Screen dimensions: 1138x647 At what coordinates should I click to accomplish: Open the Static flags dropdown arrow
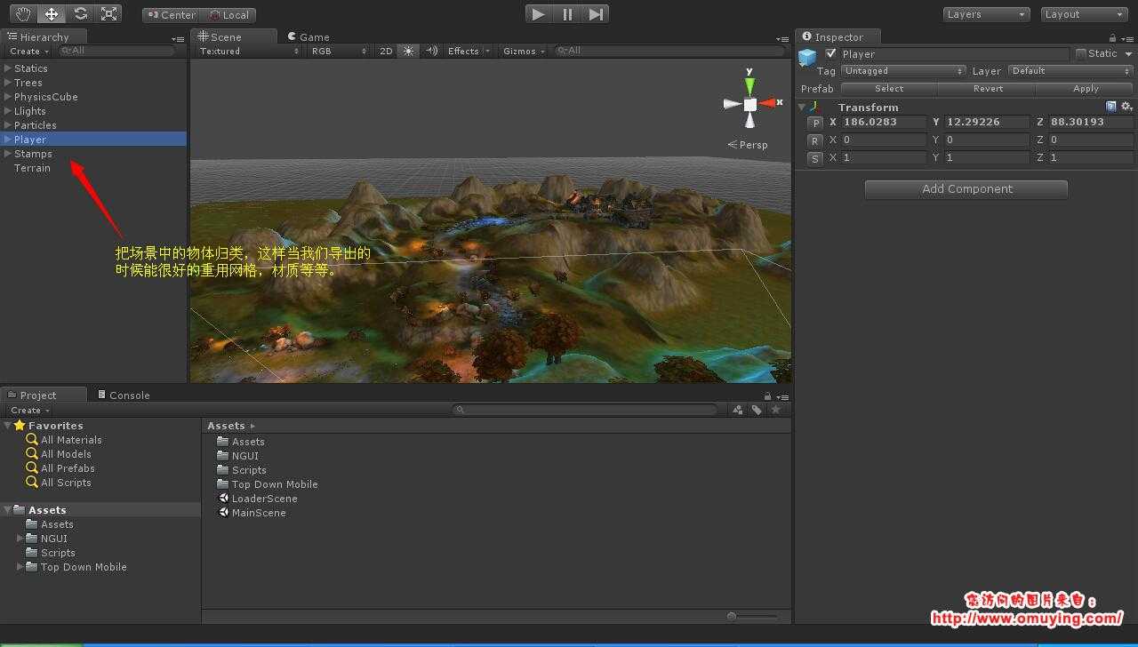tap(1129, 53)
